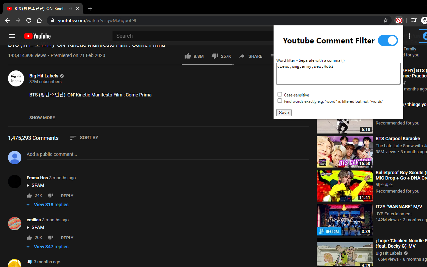Enable Find words exactly checkbox

coord(280,101)
